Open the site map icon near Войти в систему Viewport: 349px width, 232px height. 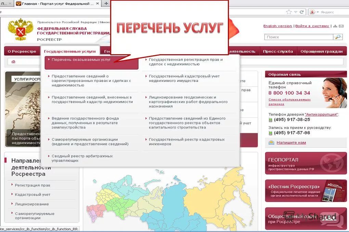coord(335,26)
